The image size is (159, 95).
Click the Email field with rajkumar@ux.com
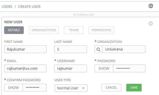25,68
